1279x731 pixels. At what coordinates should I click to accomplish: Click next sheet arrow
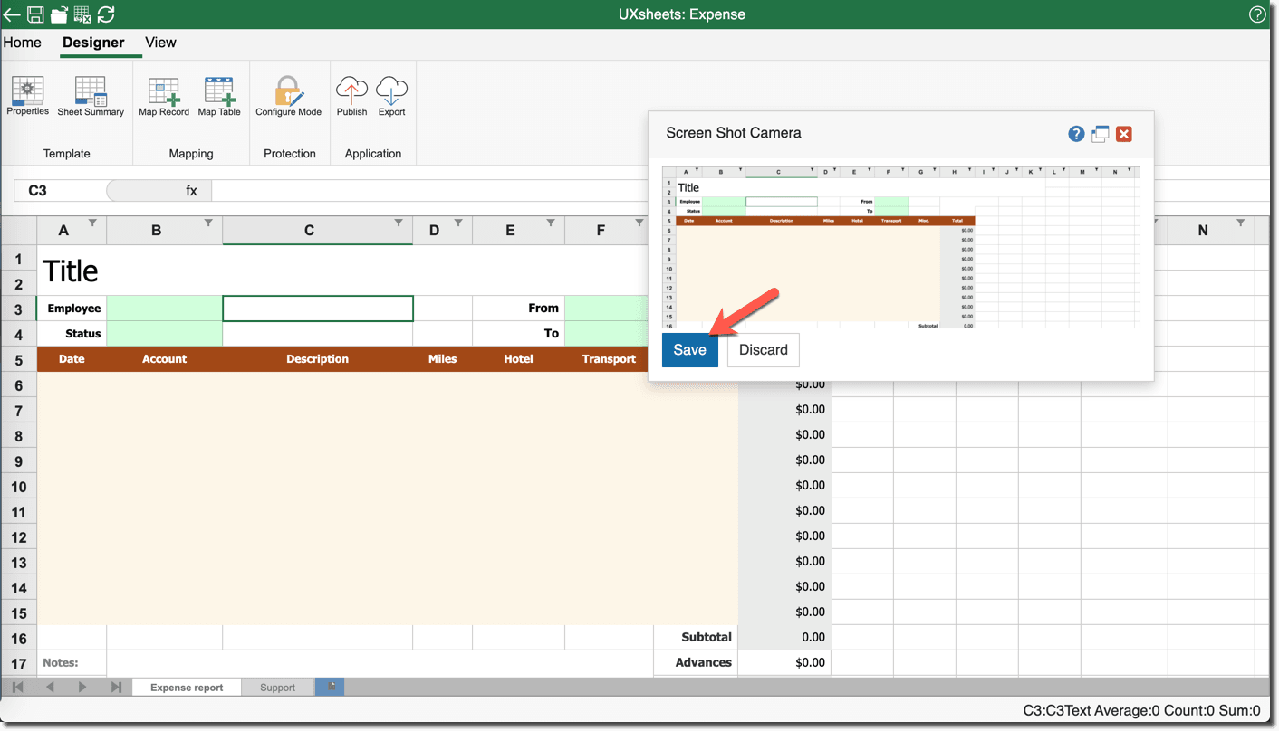click(82, 688)
